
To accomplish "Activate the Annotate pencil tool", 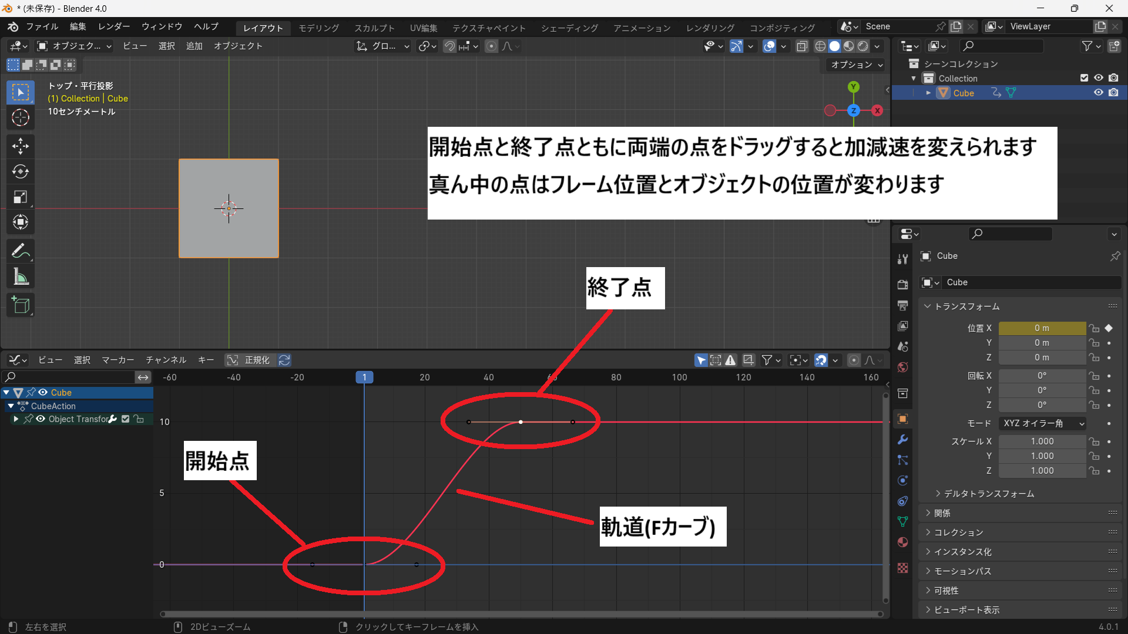I will click(21, 251).
